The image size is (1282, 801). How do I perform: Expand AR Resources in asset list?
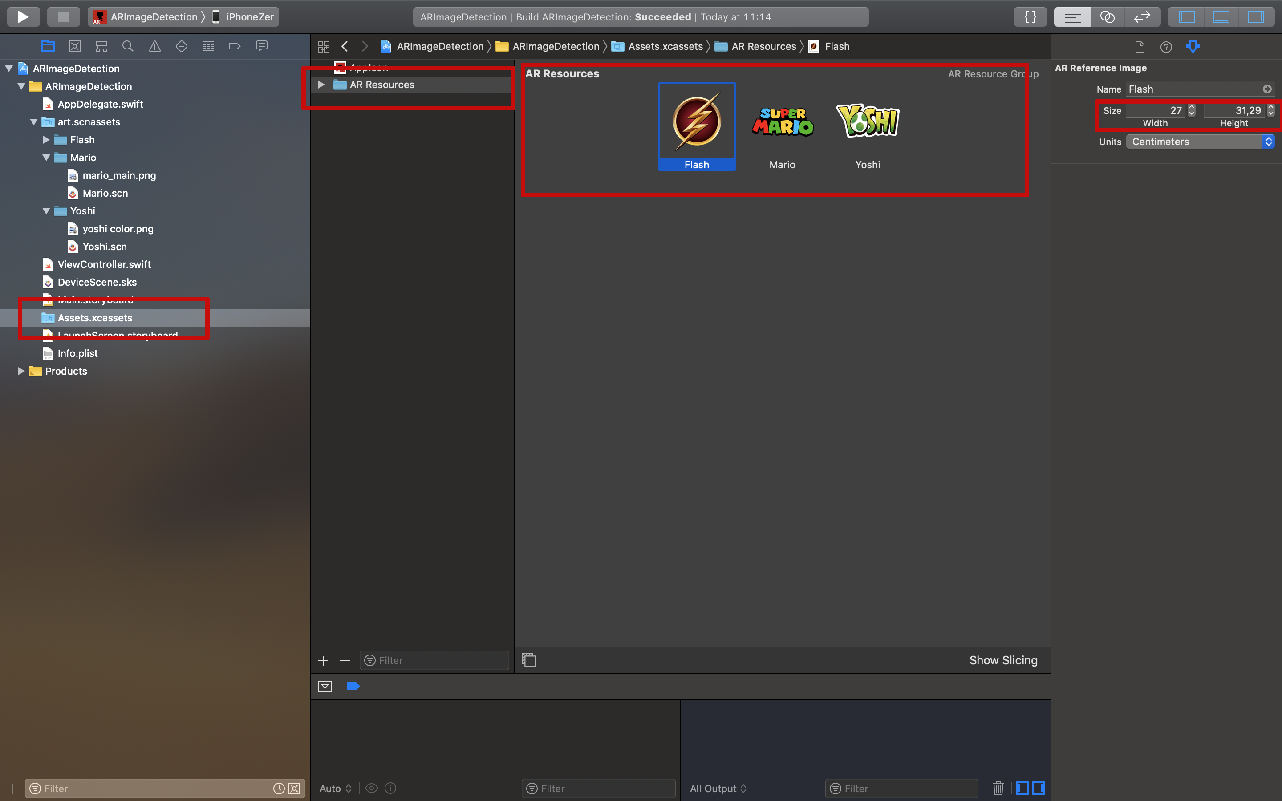[x=321, y=85]
